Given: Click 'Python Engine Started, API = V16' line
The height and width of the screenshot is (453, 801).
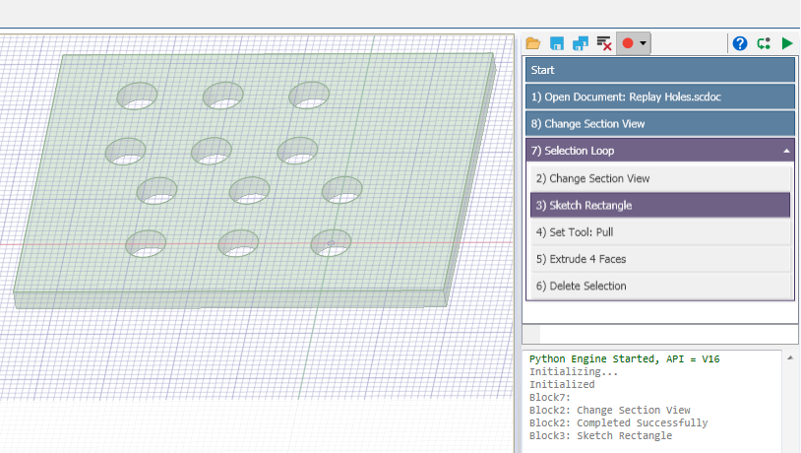Looking at the screenshot, I should [x=624, y=358].
